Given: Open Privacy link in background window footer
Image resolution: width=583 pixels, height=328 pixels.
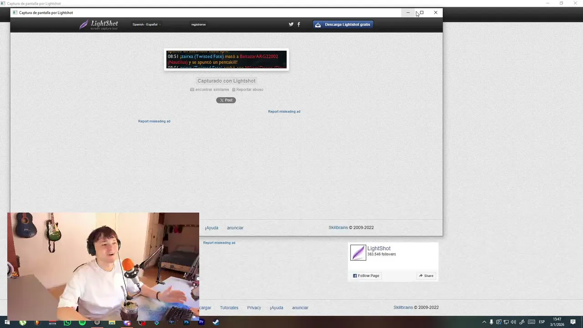Looking at the screenshot, I should click(254, 308).
